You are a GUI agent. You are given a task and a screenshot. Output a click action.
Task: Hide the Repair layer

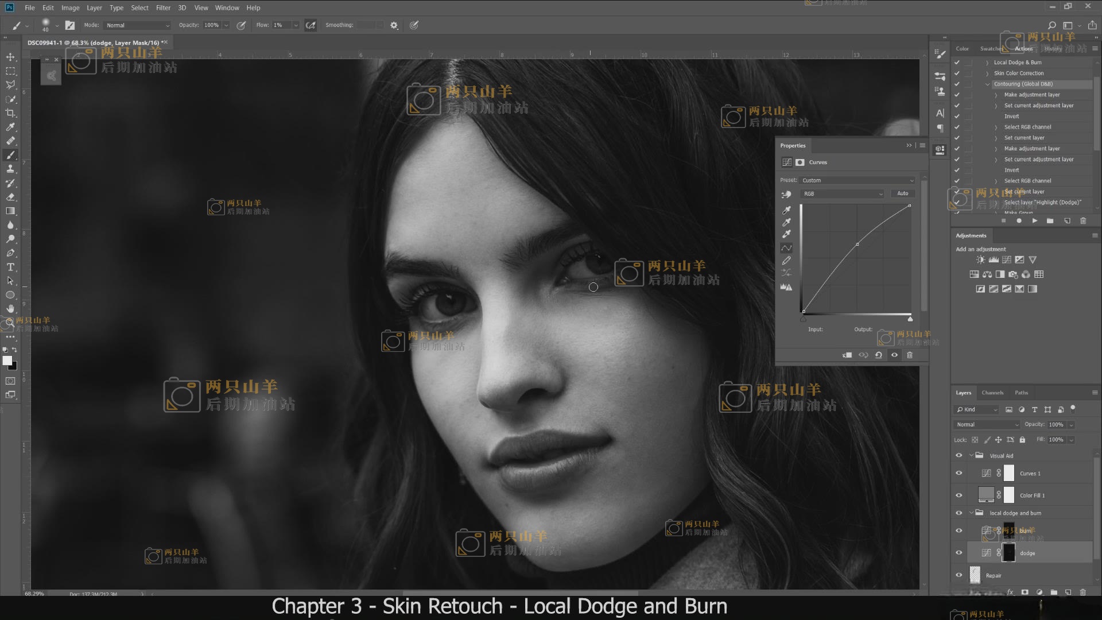(959, 575)
